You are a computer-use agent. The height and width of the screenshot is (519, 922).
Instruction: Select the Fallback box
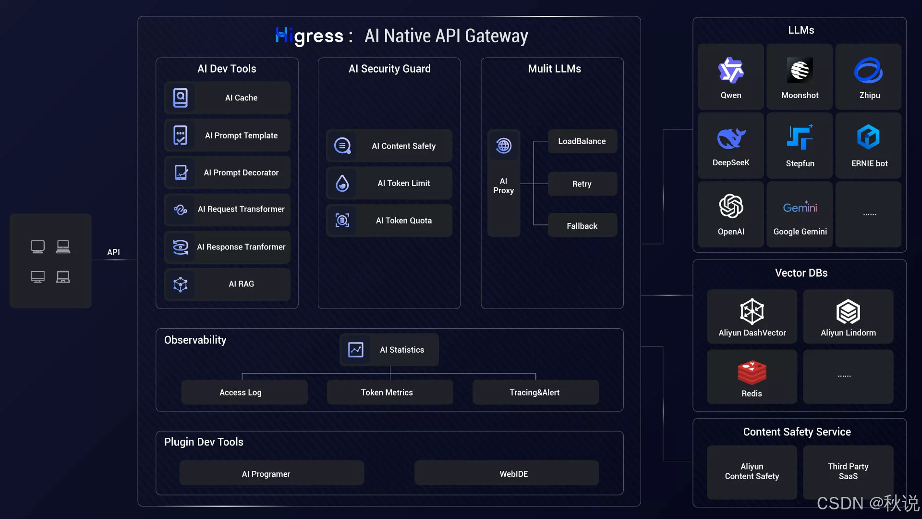[582, 226]
